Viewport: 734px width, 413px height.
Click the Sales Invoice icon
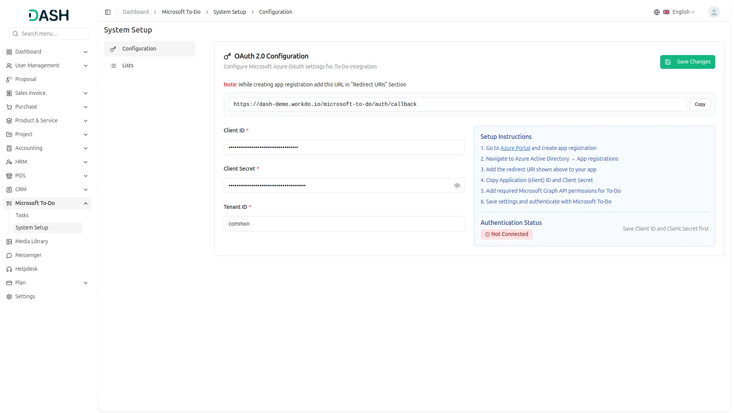point(9,93)
